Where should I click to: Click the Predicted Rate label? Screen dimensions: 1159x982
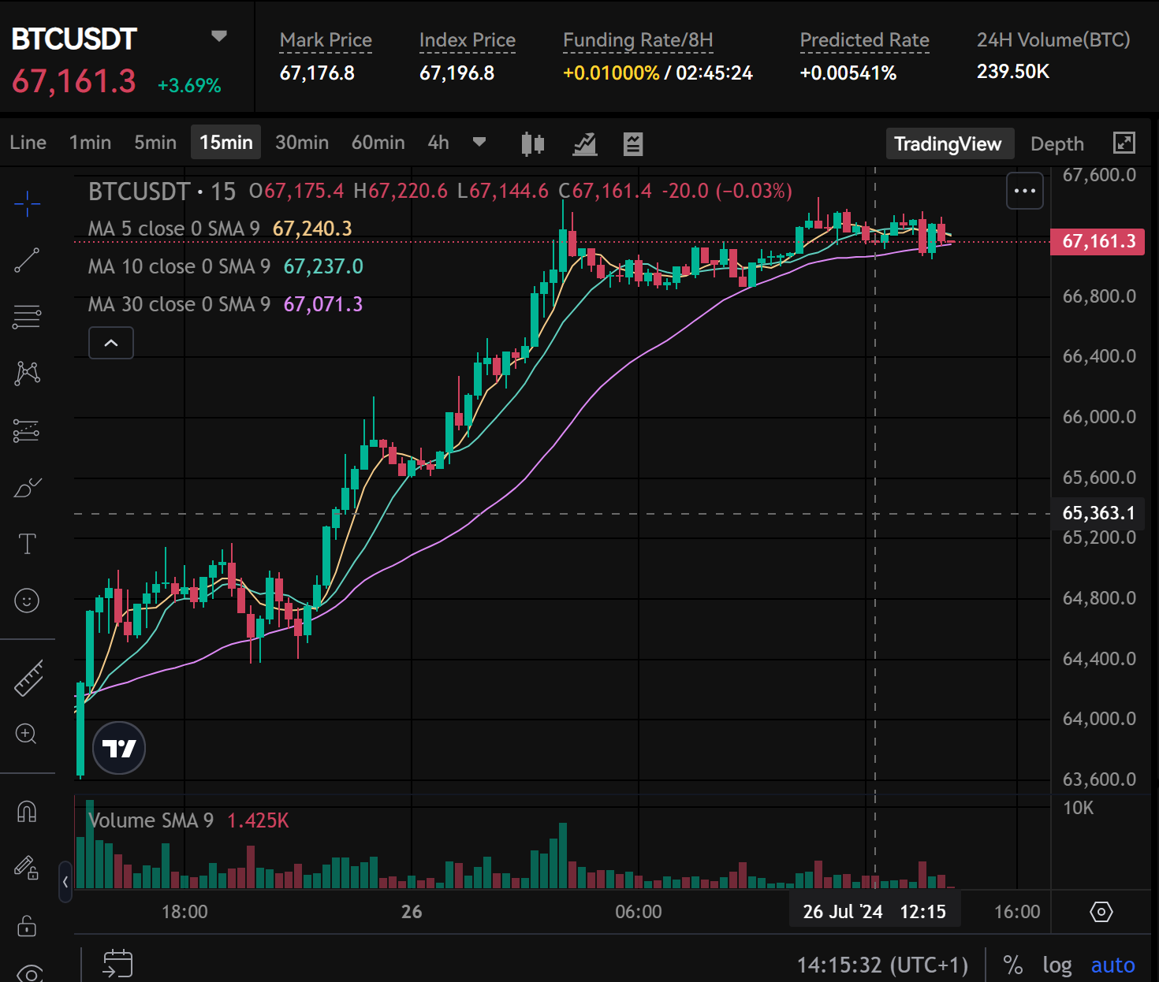864,40
